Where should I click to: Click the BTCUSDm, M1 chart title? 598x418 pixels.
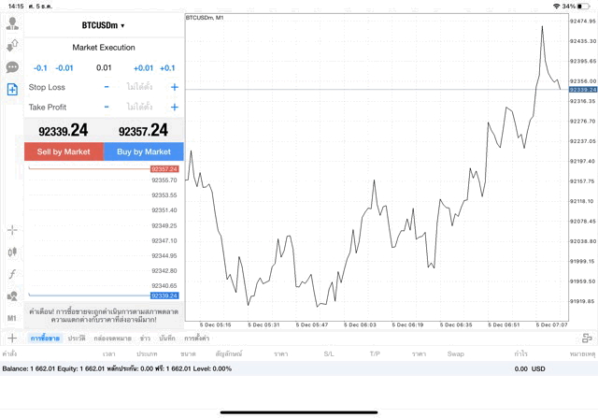[x=205, y=18]
